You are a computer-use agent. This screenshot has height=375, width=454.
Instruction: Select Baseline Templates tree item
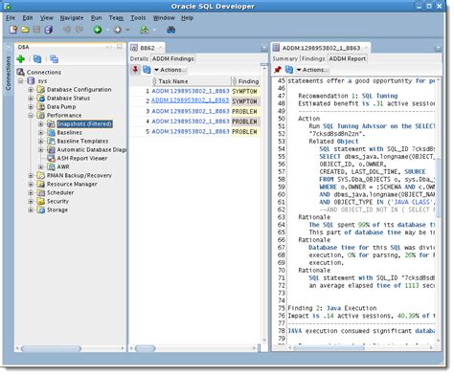[82, 141]
